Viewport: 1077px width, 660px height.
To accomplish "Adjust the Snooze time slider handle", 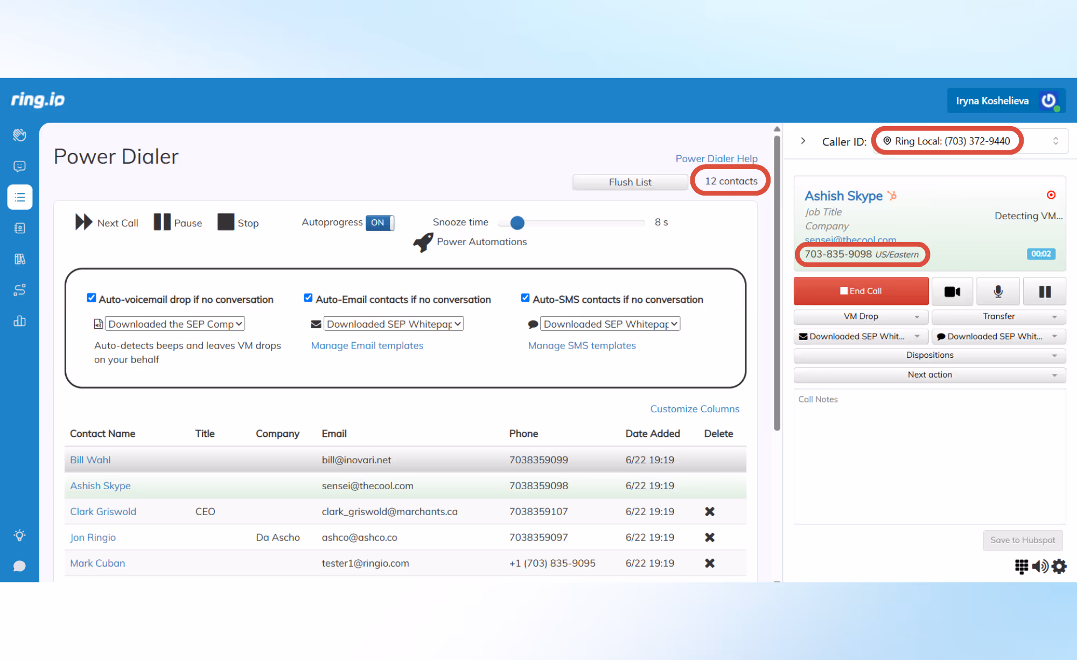I will pyautogui.click(x=517, y=223).
